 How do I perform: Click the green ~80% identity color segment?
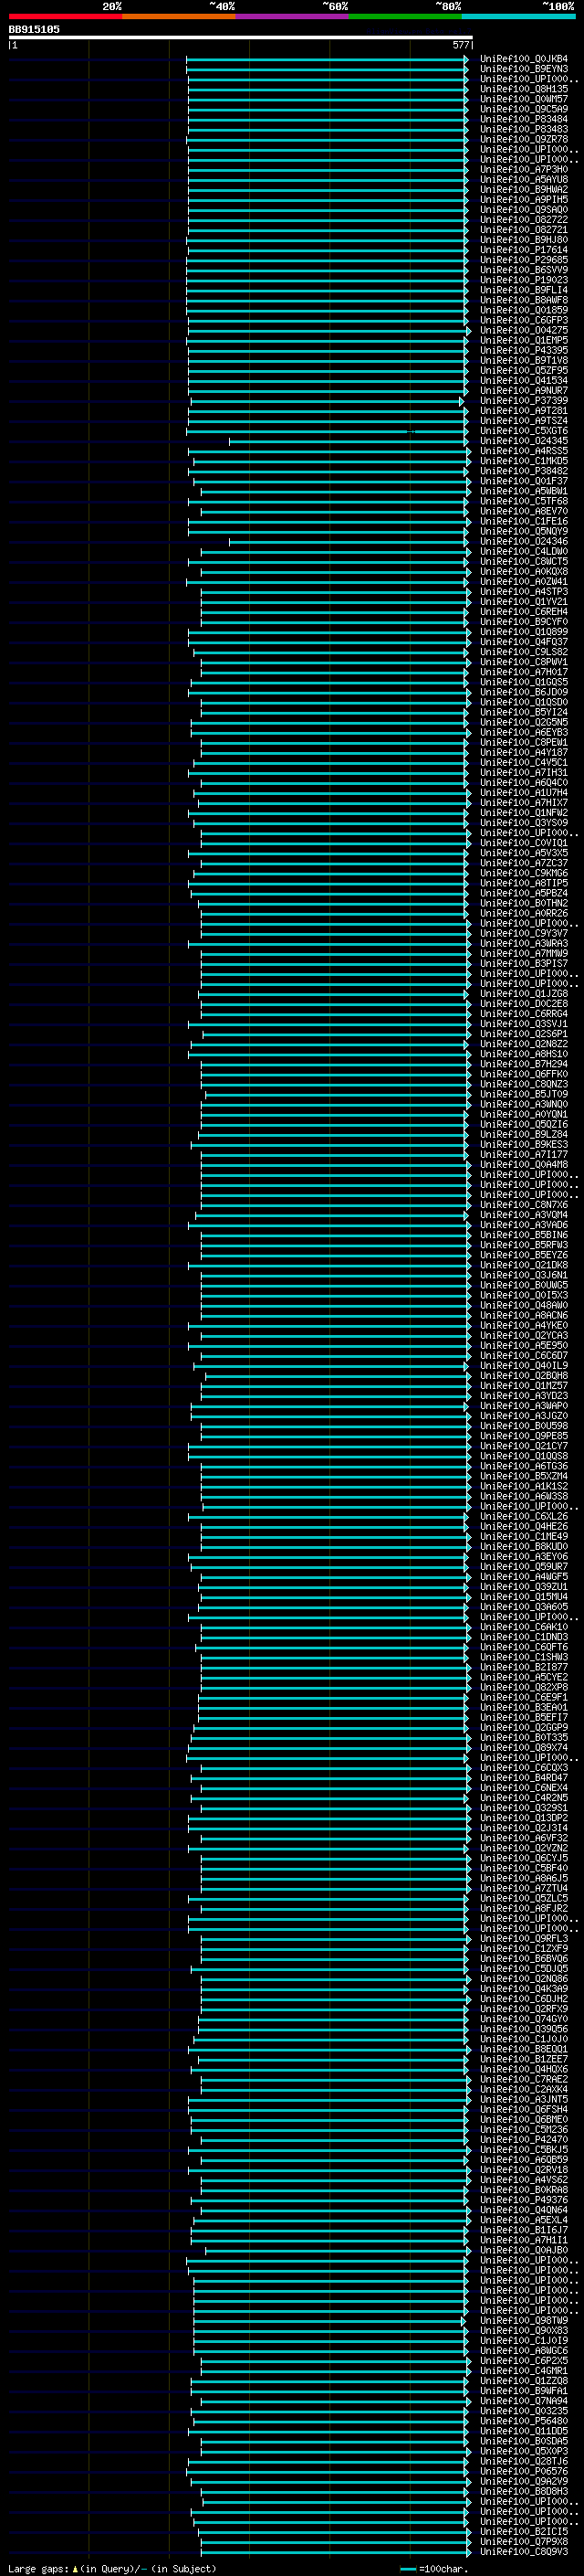click(x=405, y=17)
